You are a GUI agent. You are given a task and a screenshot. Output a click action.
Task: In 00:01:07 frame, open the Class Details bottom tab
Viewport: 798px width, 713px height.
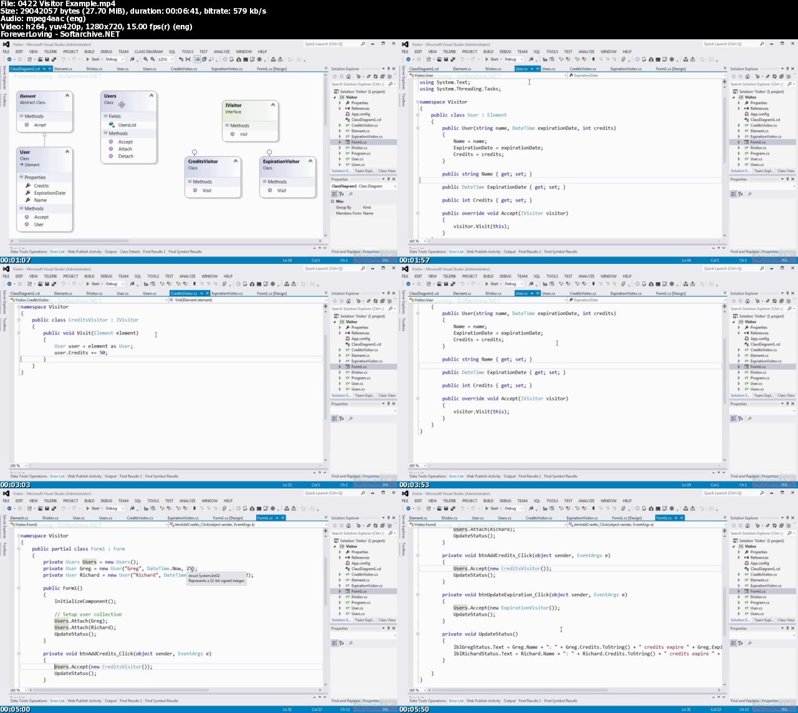(x=130, y=252)
